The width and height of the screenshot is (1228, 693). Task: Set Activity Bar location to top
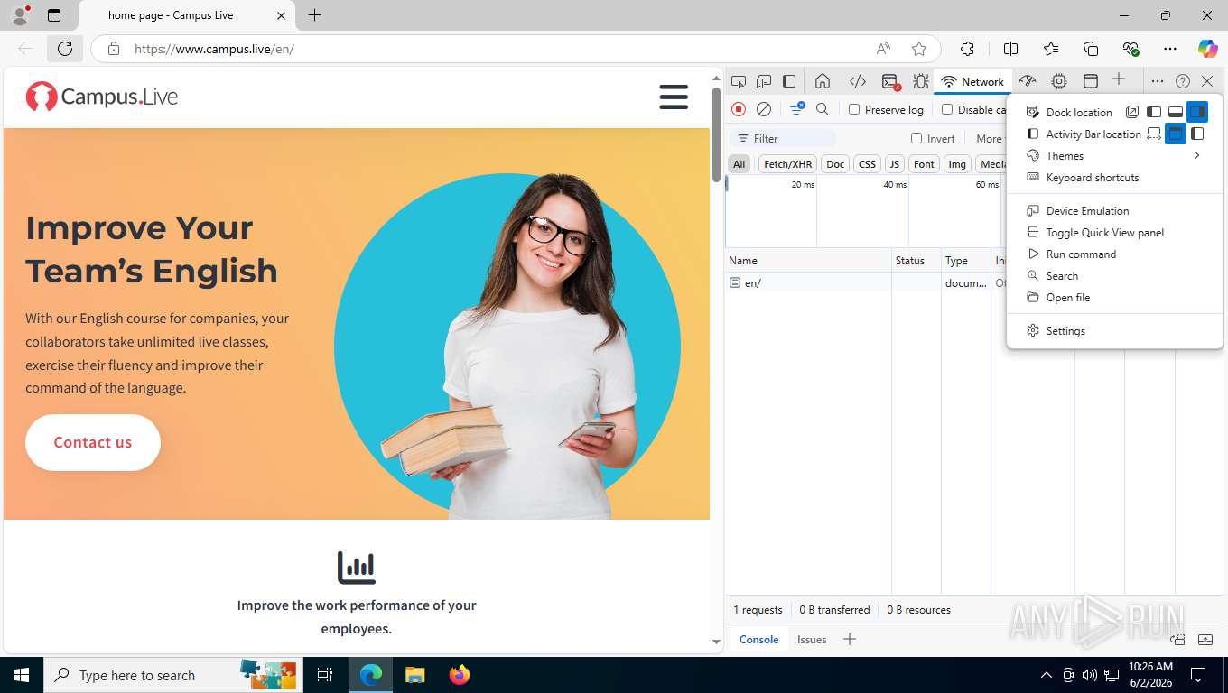(1176, 134)
